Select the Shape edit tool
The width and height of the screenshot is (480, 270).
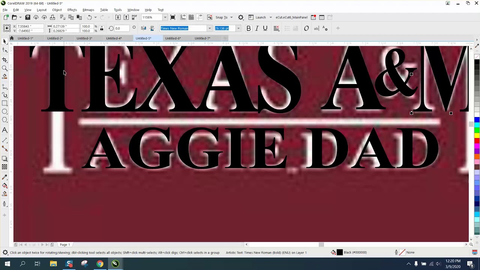point(4,50)
